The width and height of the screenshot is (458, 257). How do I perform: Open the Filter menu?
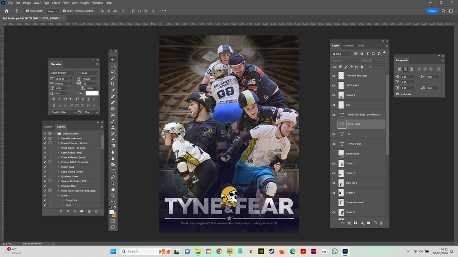pyautogui.click(x=66, y=3)
